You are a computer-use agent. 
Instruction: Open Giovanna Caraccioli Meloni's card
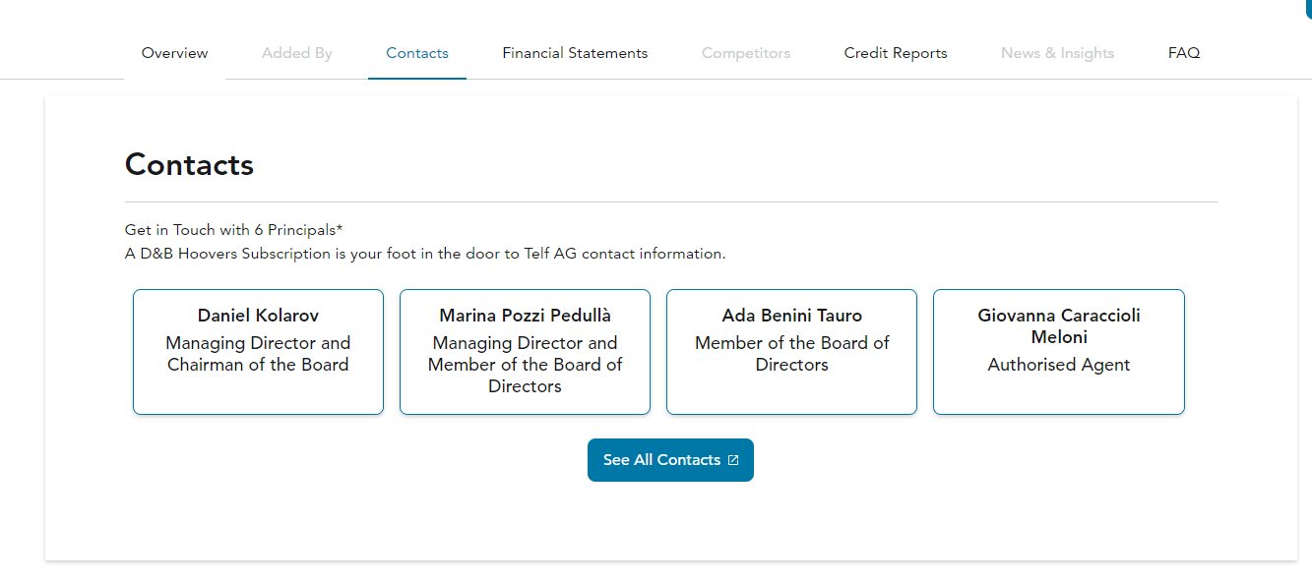pos(1059,351)
